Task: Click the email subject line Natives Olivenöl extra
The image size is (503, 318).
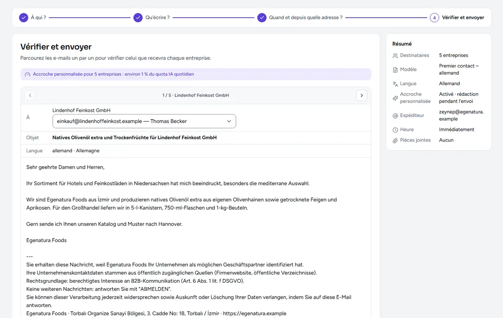Action: click(x=135, y=138)
